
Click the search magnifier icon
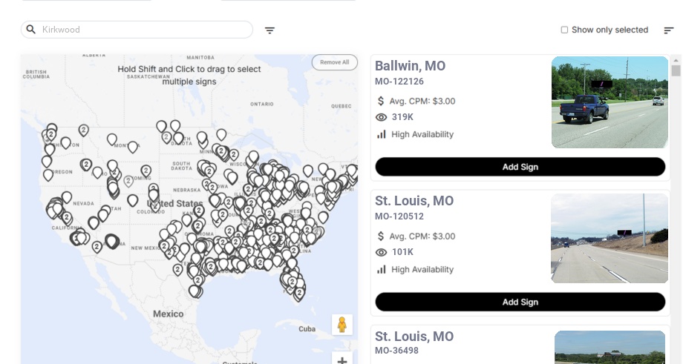click(31, 30)
